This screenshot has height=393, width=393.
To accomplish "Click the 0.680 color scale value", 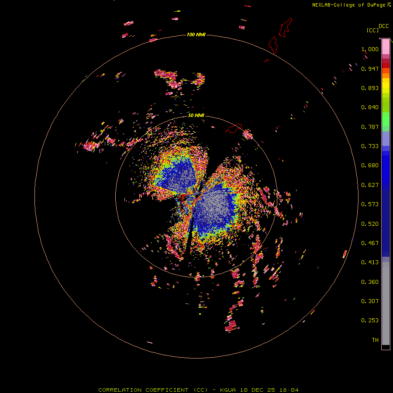I will 370,165.
